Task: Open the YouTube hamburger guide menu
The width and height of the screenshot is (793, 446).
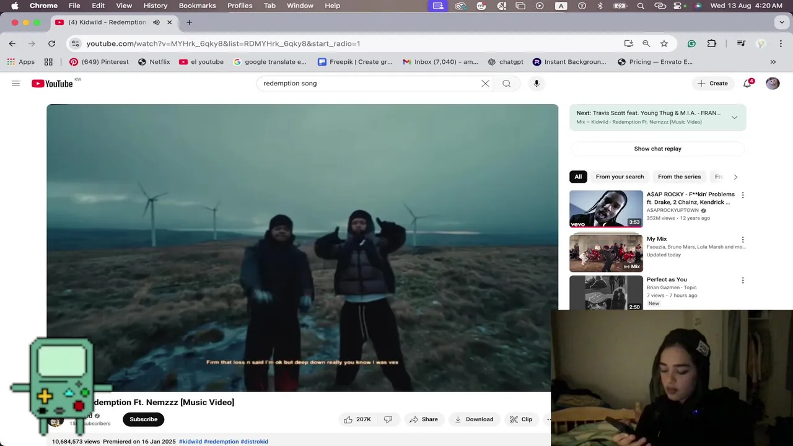Action: [15, 84]
